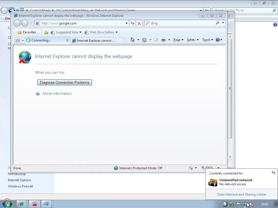The width and height of the screenshot is (278, 208).
Task: Click the Search Control Panel field
Action: [x=242, y=10]
